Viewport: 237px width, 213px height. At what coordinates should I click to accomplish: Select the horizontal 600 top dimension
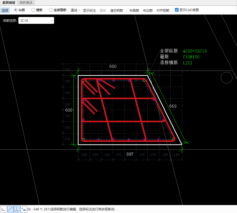[x=113, y=66]
